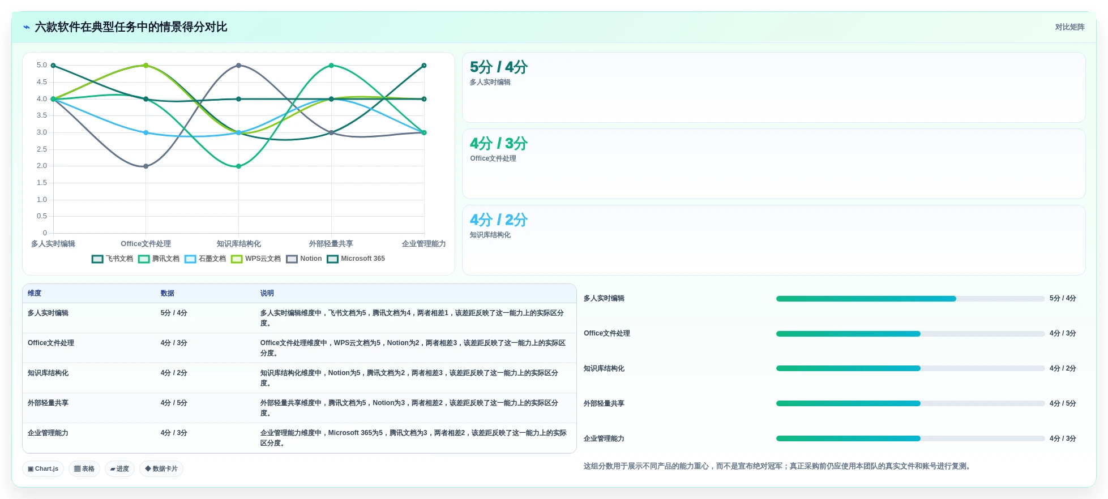Open the 4分 / 2分 知识库结构化 stat card
The height and width of the screenshot is (499, 1108).
point(774,240)
